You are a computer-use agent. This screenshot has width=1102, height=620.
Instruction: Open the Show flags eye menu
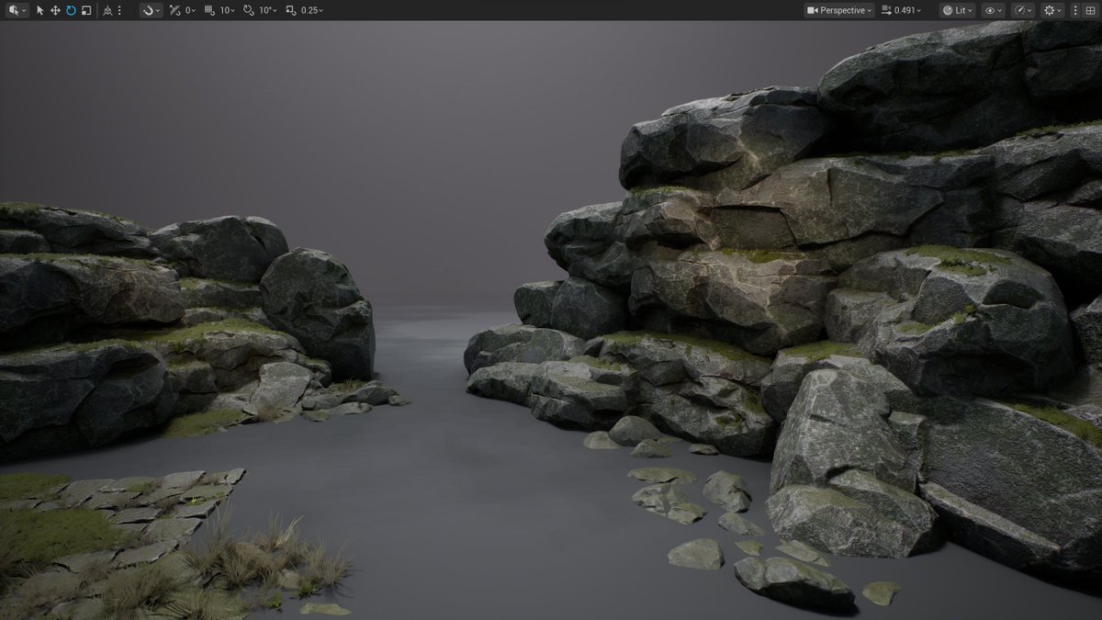pos(994,10)
